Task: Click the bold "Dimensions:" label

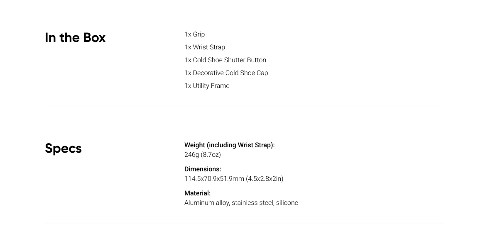Action: tap(203, 169)
